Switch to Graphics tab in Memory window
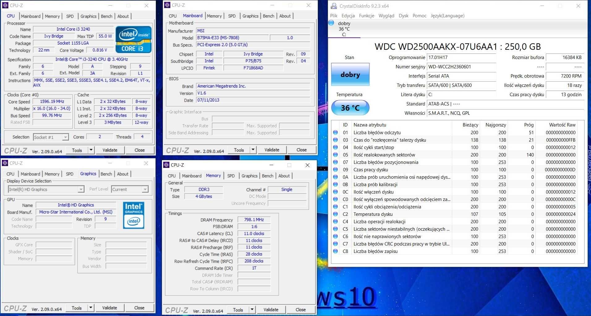 coord(249,176)
